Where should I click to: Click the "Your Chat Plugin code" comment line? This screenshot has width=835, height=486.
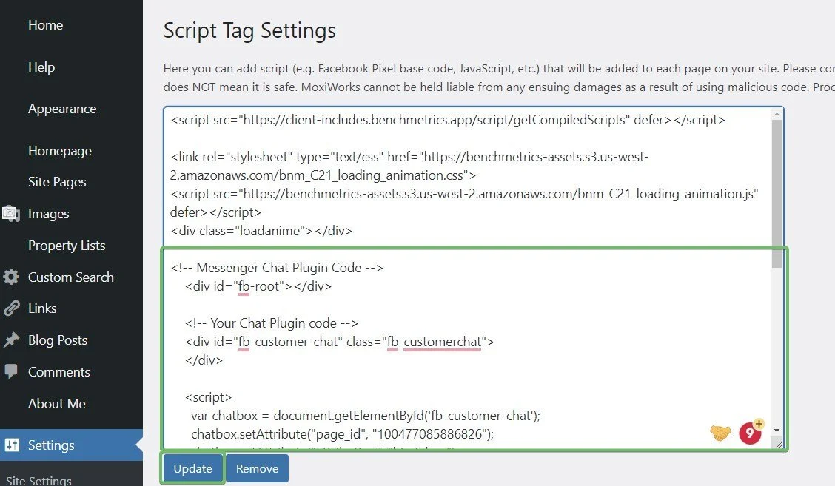pyautogui.click(x=272, y=323)
